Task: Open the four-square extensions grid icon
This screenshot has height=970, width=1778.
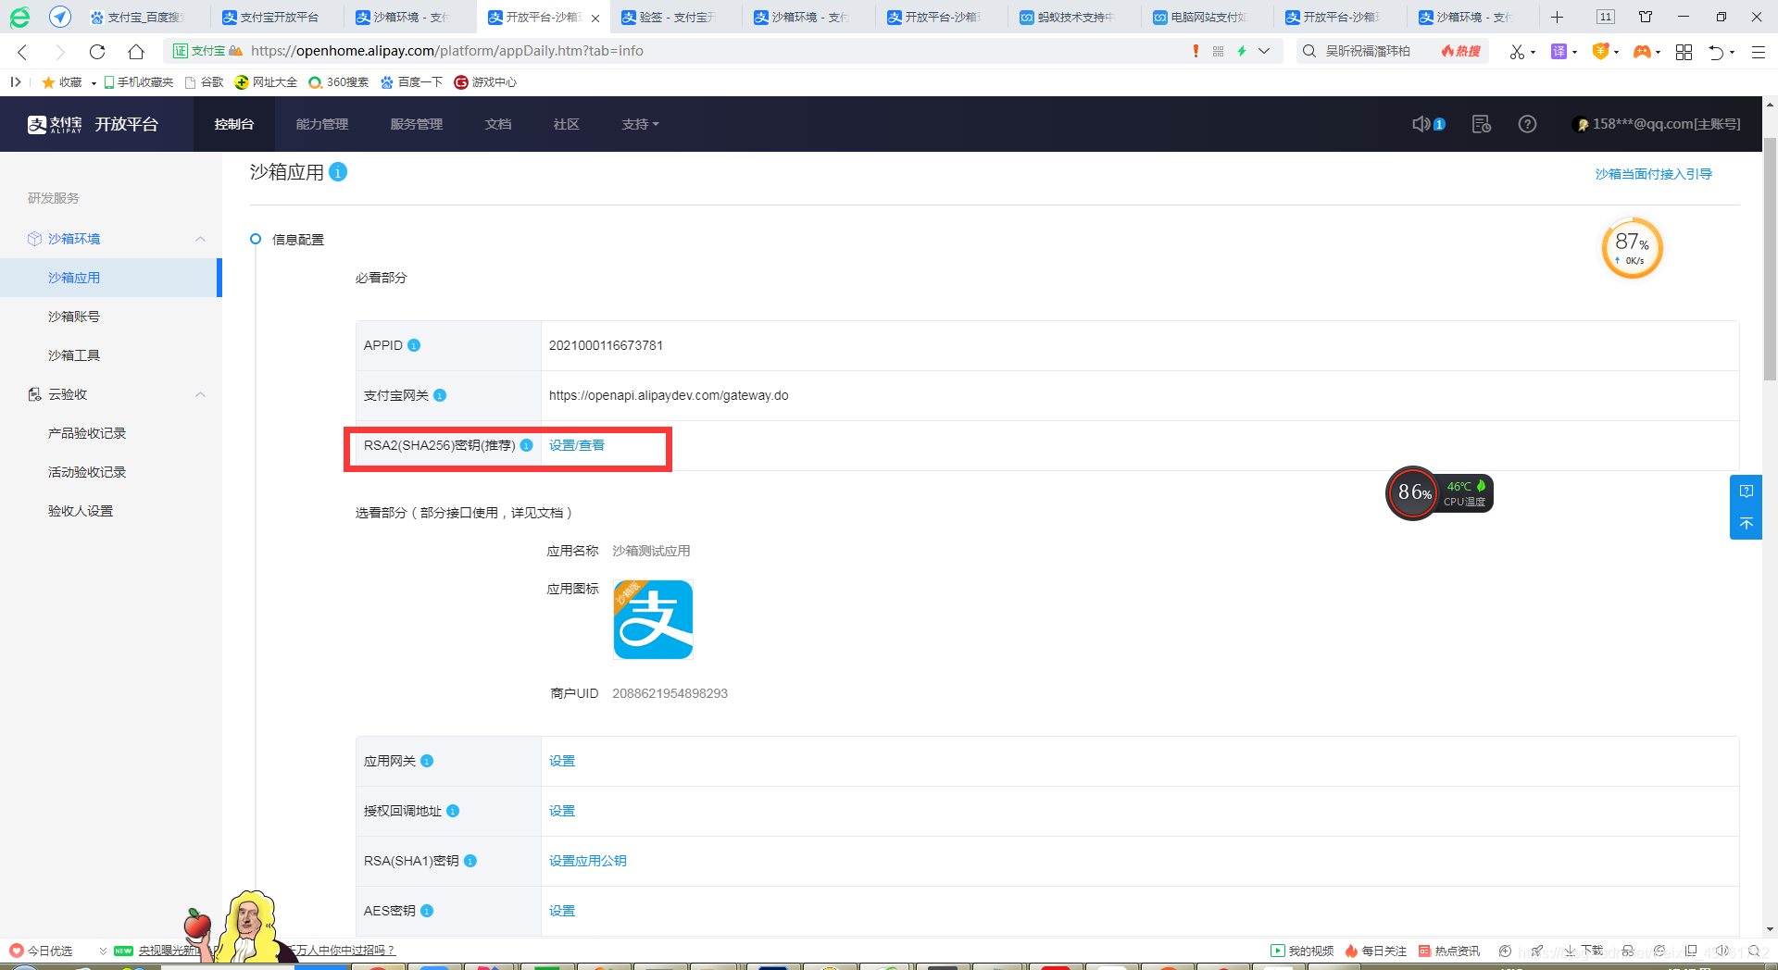Action: tap(1684, 52)
